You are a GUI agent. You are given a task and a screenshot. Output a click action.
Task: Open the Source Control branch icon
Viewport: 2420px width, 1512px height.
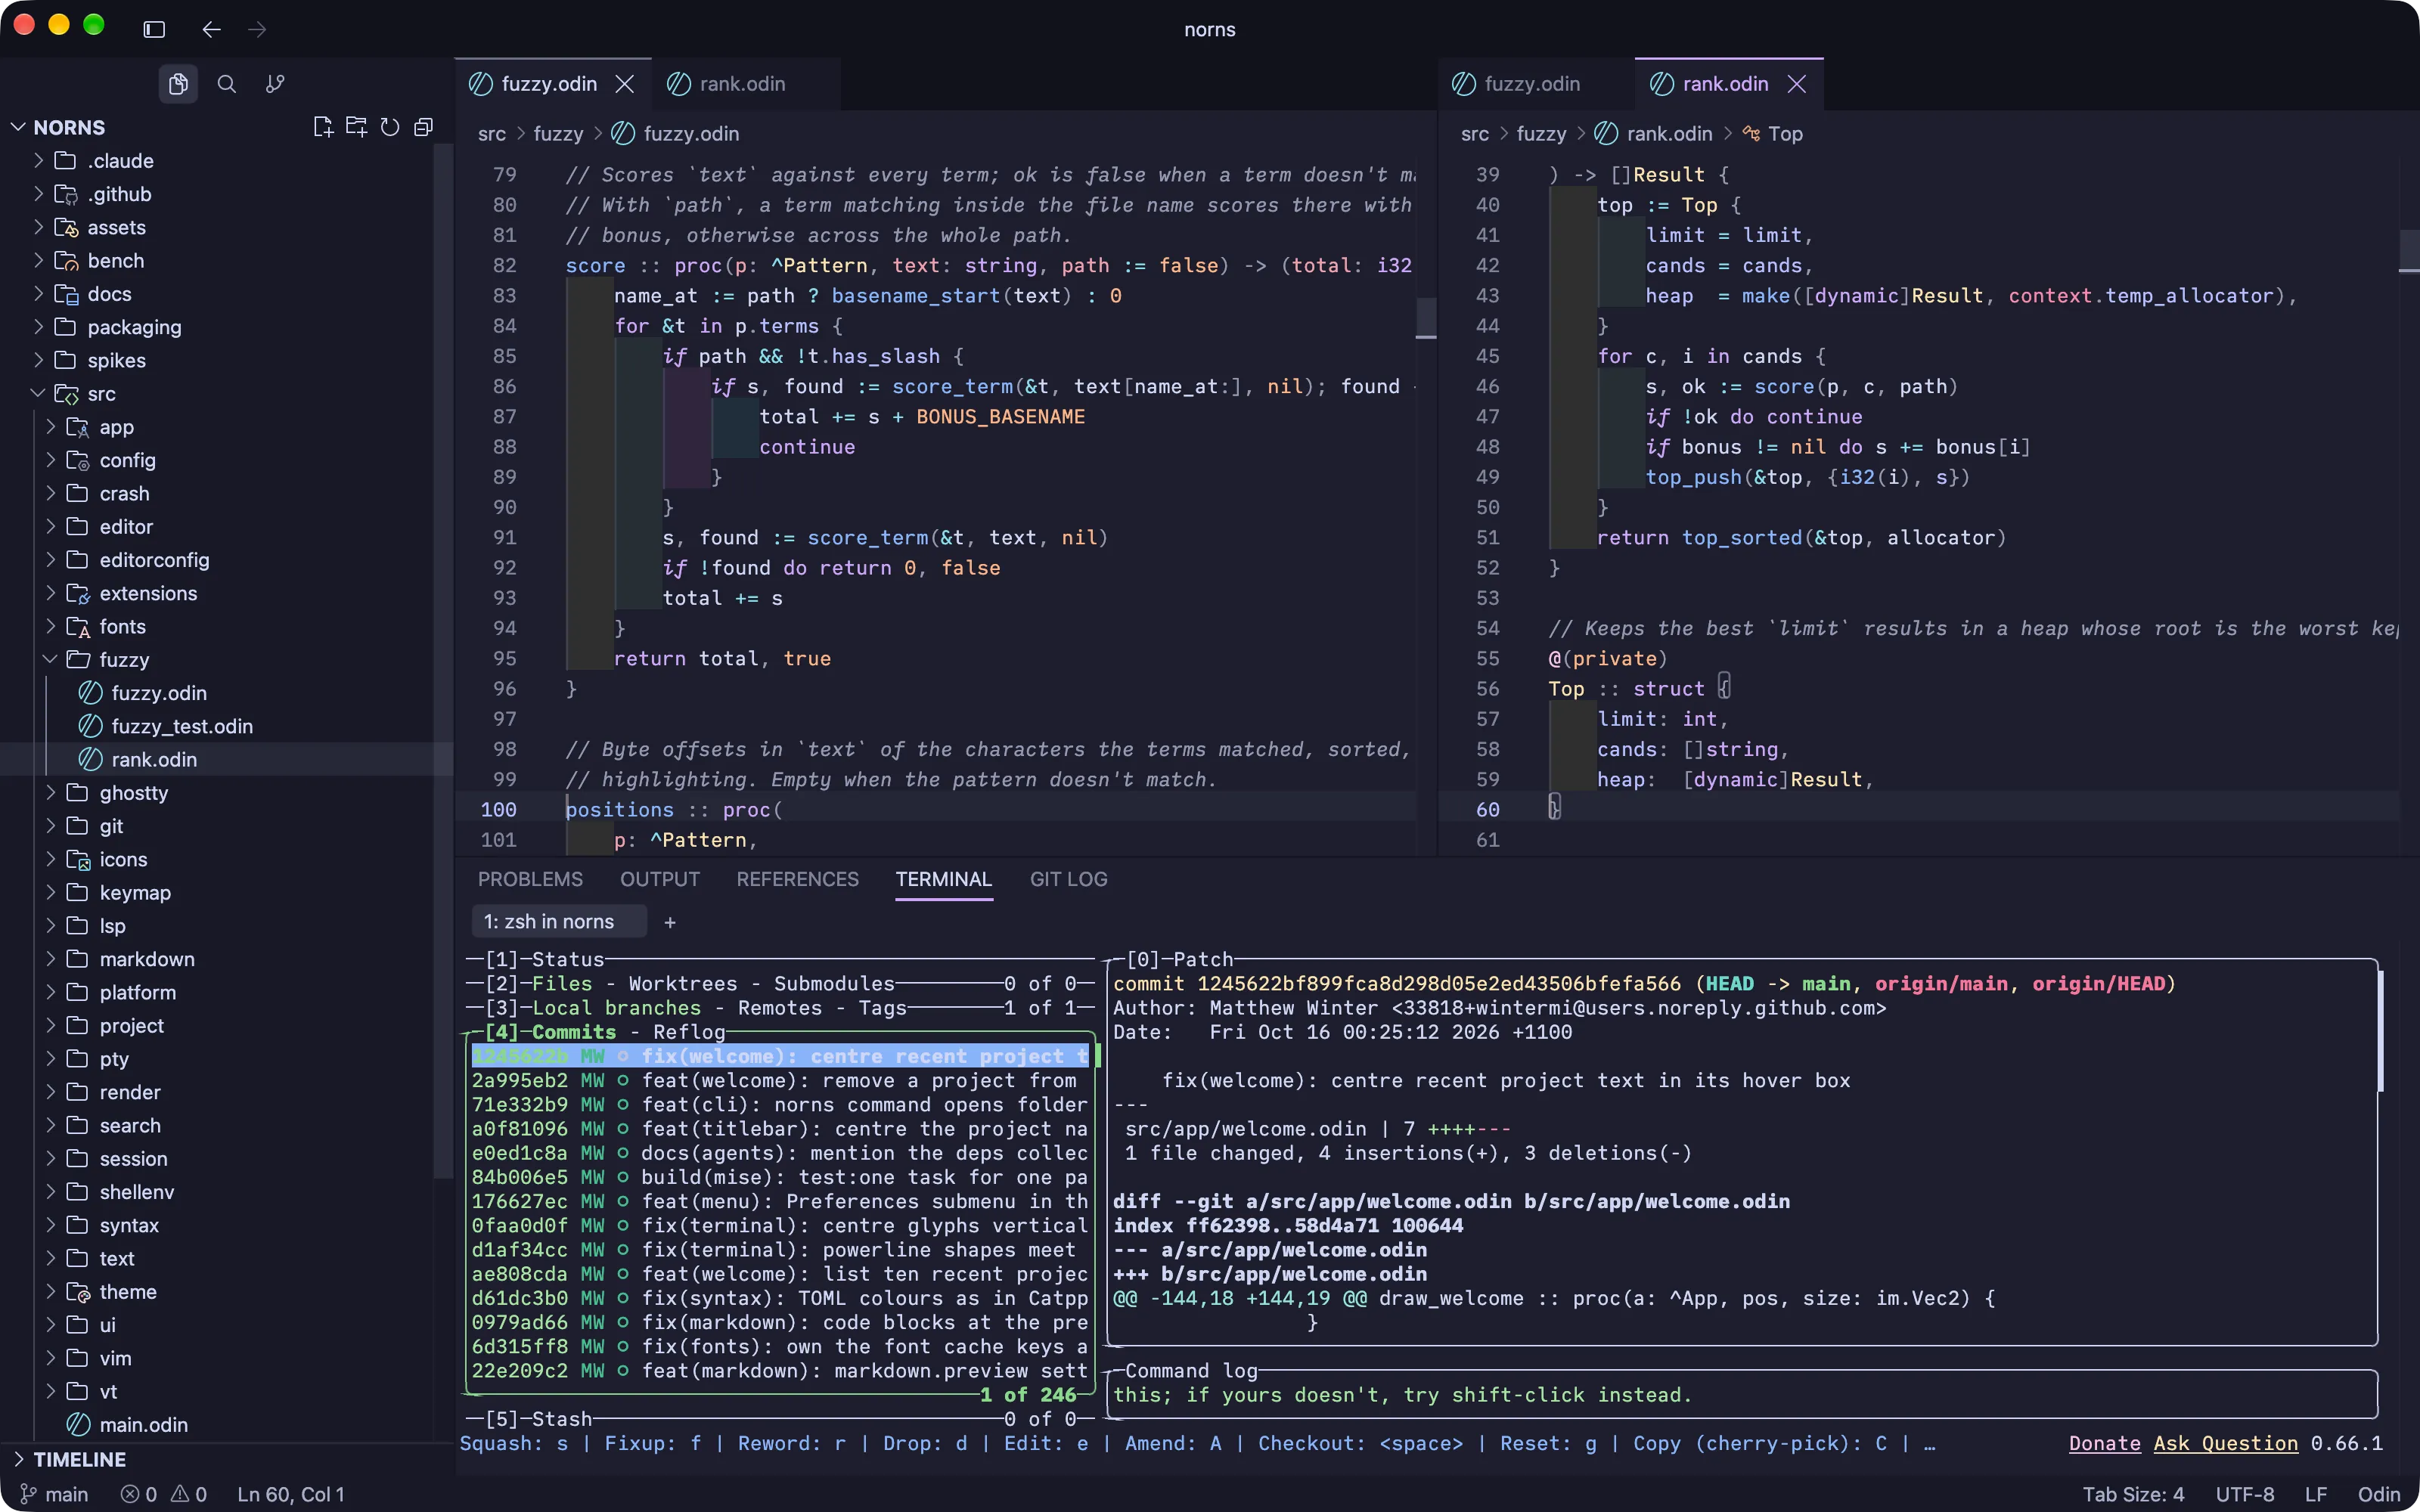pyautogui.click(x=275, y=84)
